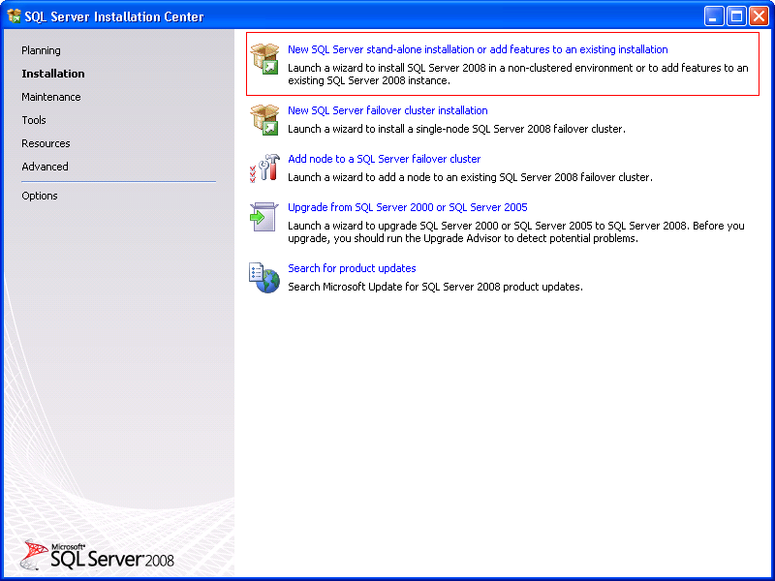Click the Add node tools icon
Image resolution: width=775 pixels, height=581 pixels.
[264, 168]
